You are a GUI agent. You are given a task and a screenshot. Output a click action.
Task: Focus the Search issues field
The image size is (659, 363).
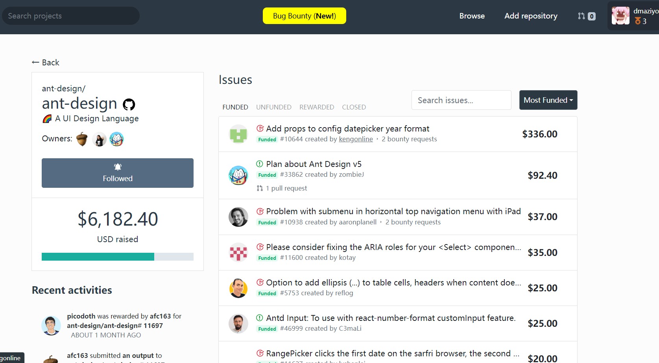[x=461, y=100]
